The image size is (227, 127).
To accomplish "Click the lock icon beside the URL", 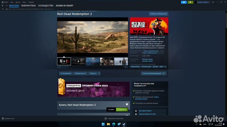I will 7,9.
